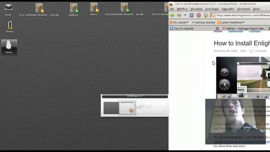
Task: Click the Firefox logo in window title bar
Action: pos(171,4)
